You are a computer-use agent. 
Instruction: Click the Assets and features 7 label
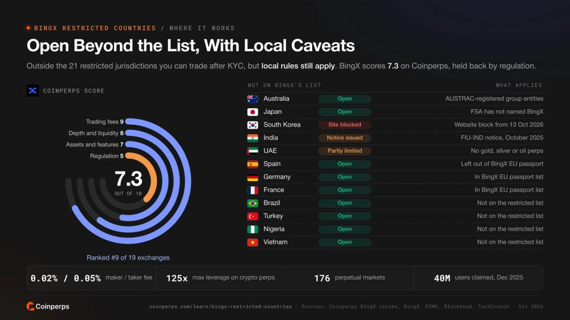(x=95, y=145)
